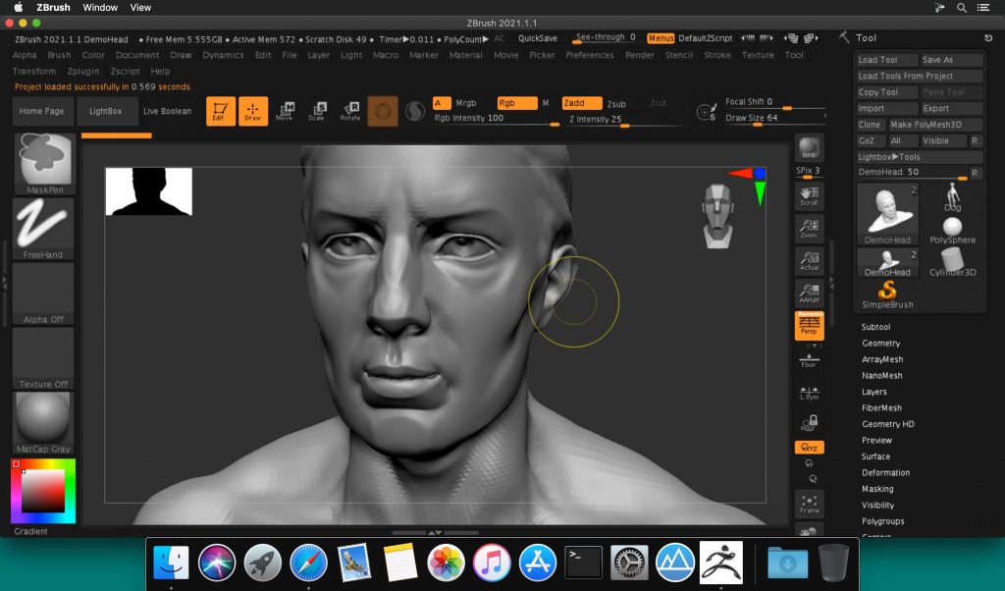The image size is (1005, 591).
Task: Open the Zplugin menu
Action: pyautogui.click(x=83, y=71)
